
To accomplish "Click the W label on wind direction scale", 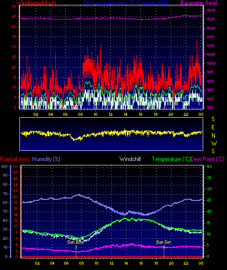I will pyautogui.click(x=214, y=143).
